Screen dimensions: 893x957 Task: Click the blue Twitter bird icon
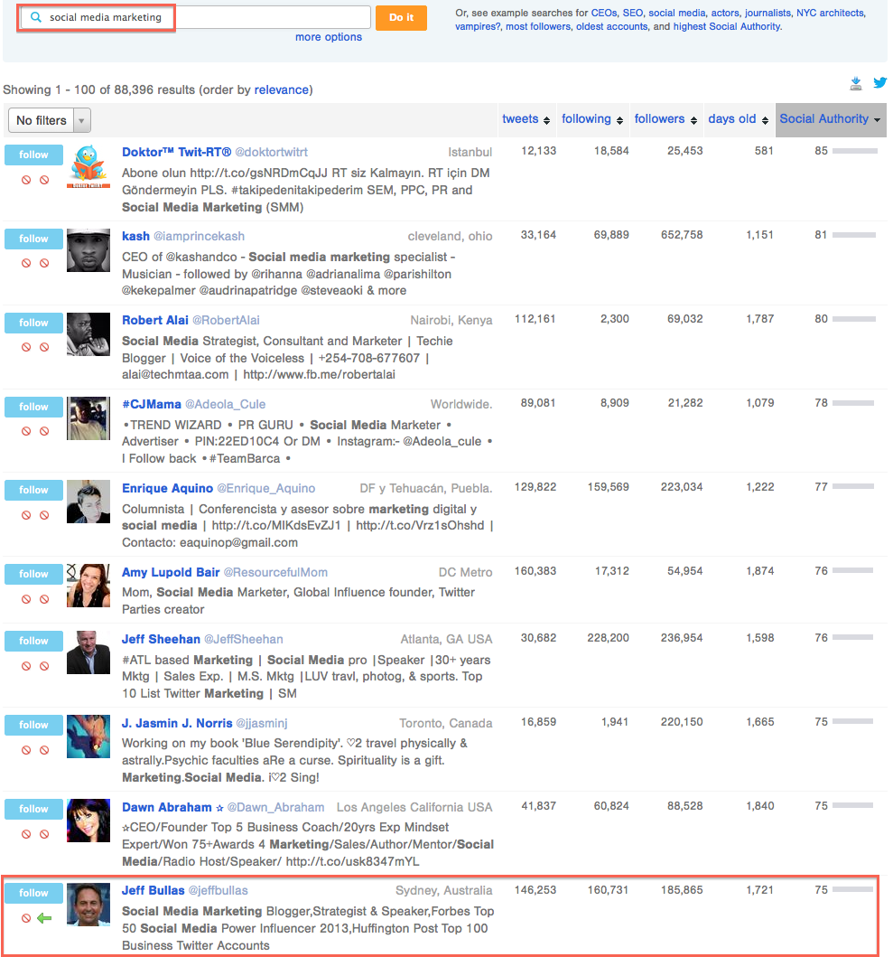click(879, 82)
